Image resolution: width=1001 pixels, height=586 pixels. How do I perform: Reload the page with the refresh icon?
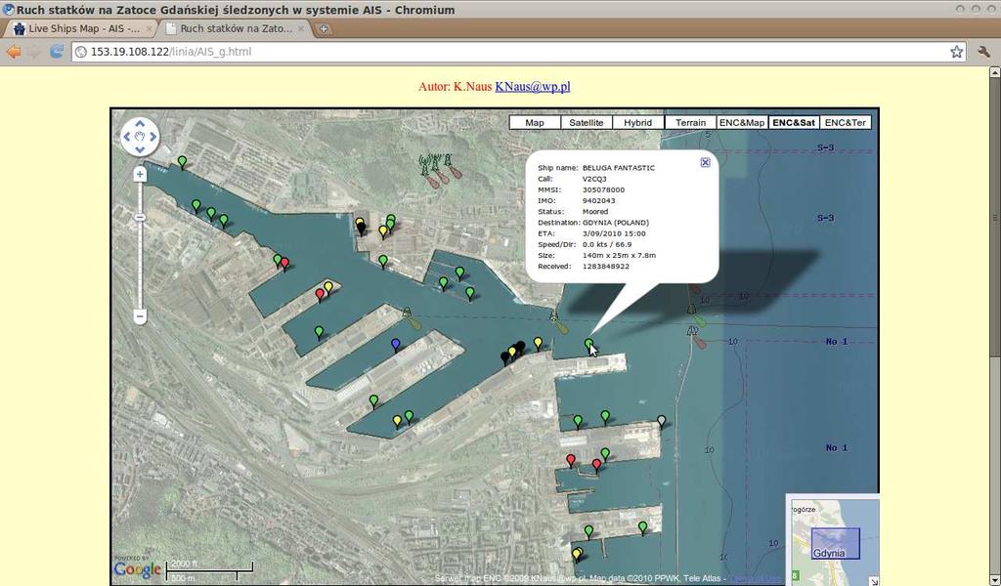pyautogui.click(x=56, y=52)
